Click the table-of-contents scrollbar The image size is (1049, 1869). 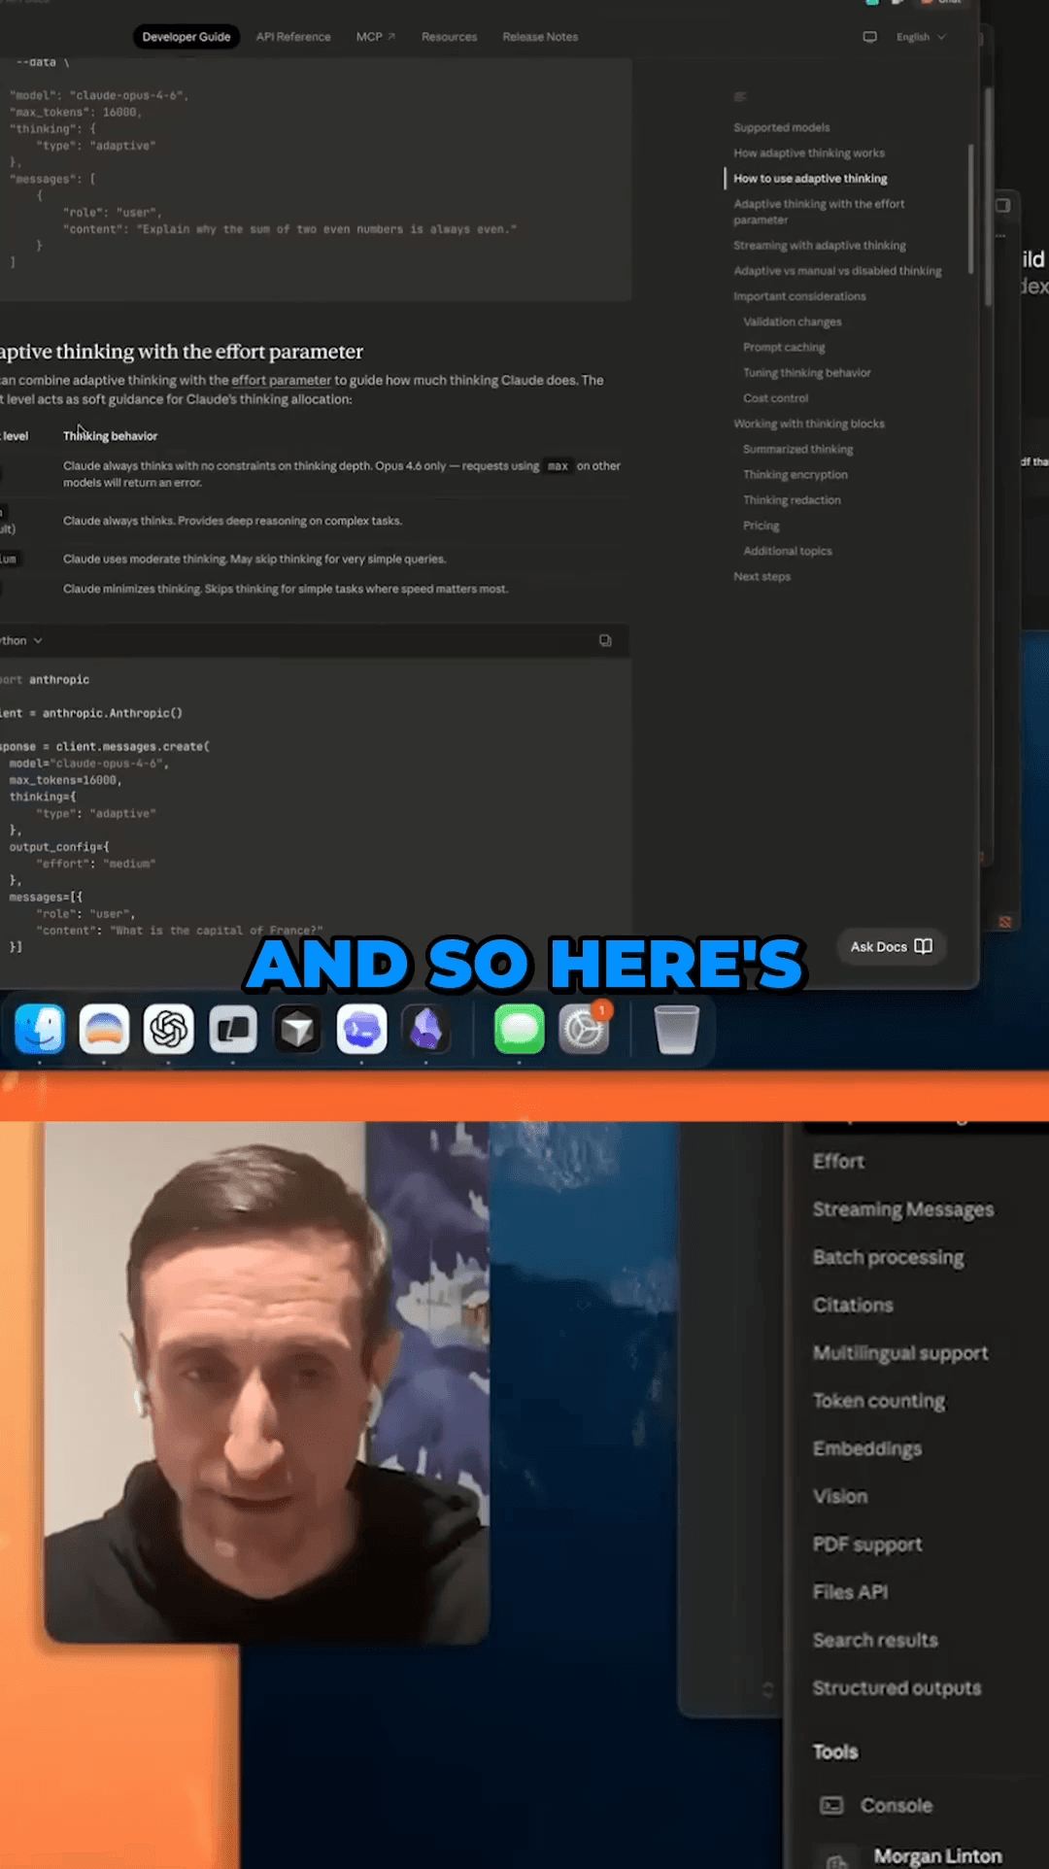tap(970, 209)
